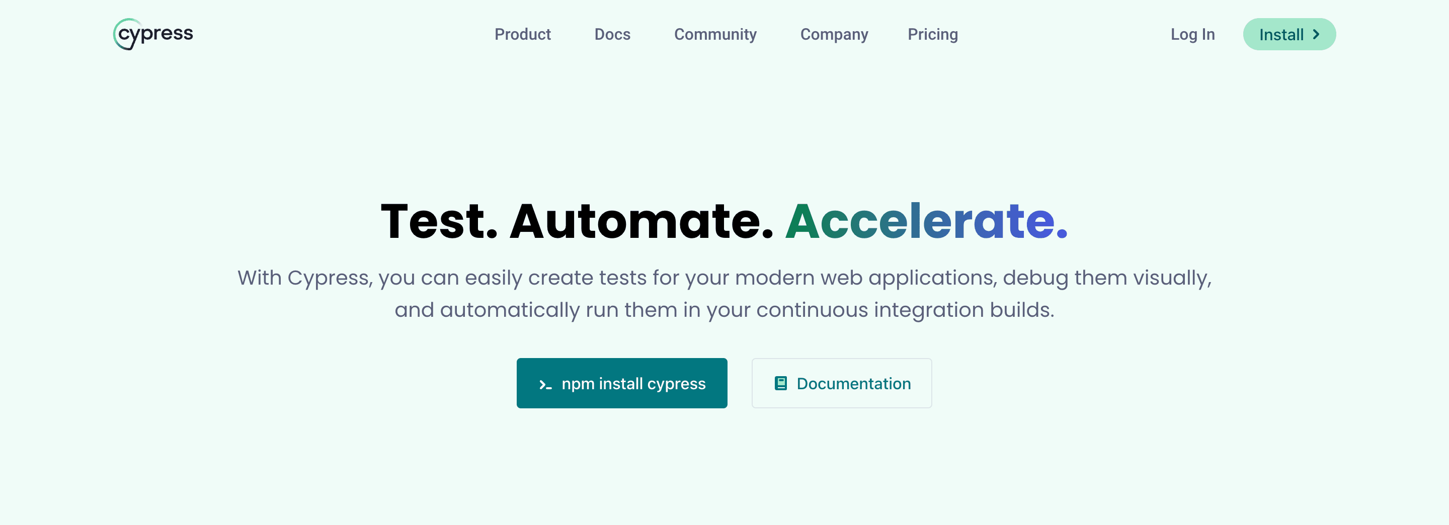This screenshot has height=525, width=1449.
Task: Click the terminal prompt icon
Action: [x=545, y=385]
